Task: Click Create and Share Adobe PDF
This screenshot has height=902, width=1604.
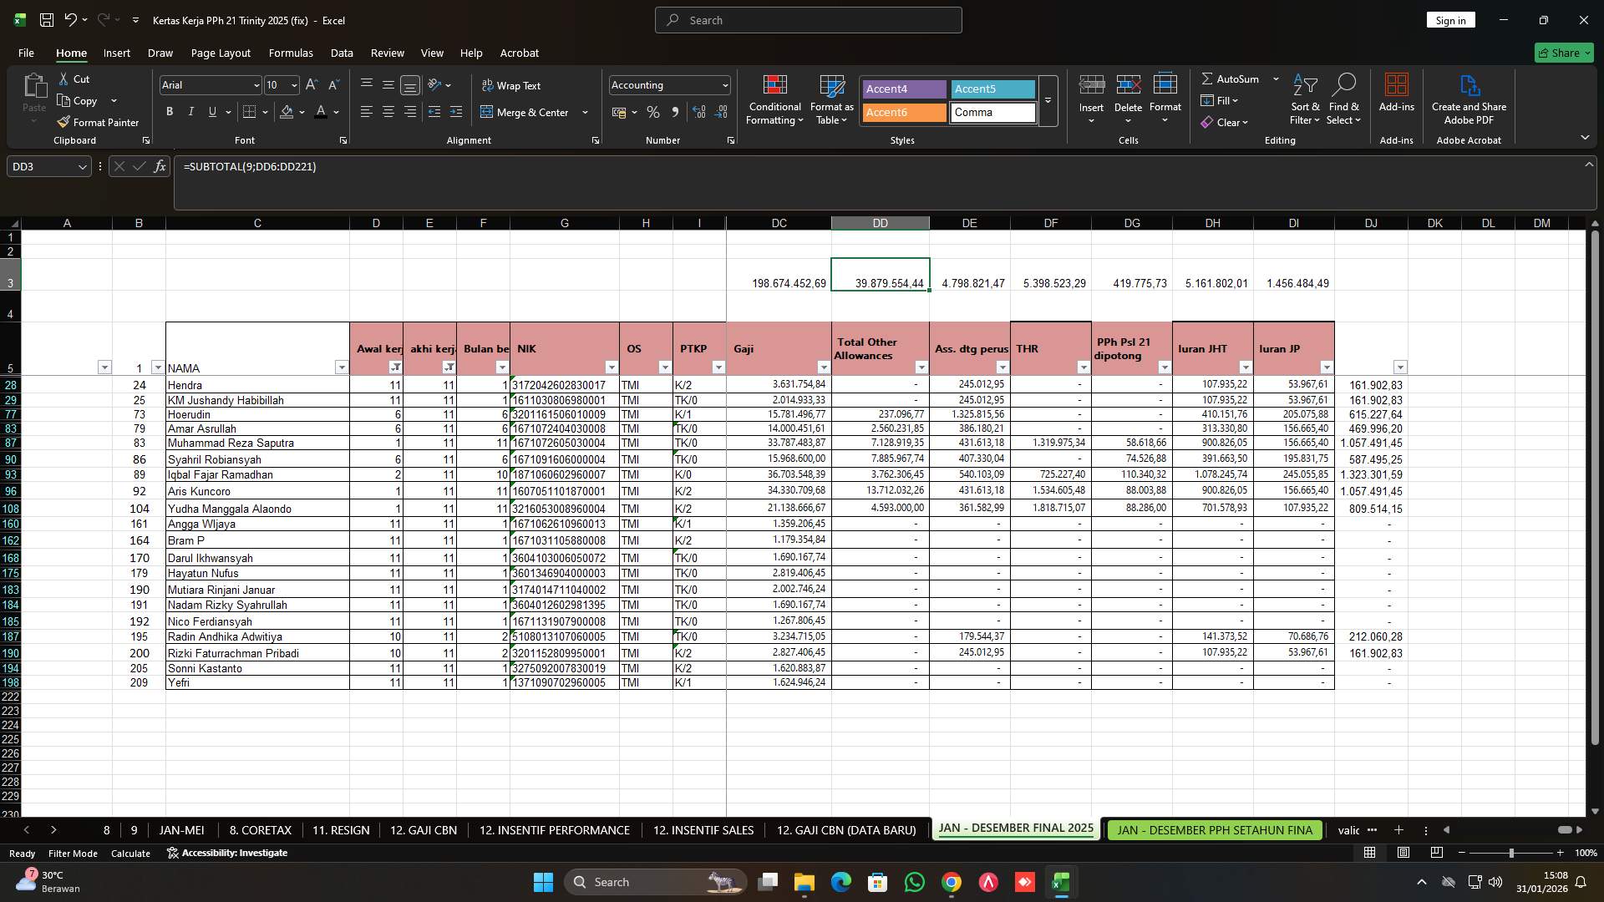Action: (1469, 99)
